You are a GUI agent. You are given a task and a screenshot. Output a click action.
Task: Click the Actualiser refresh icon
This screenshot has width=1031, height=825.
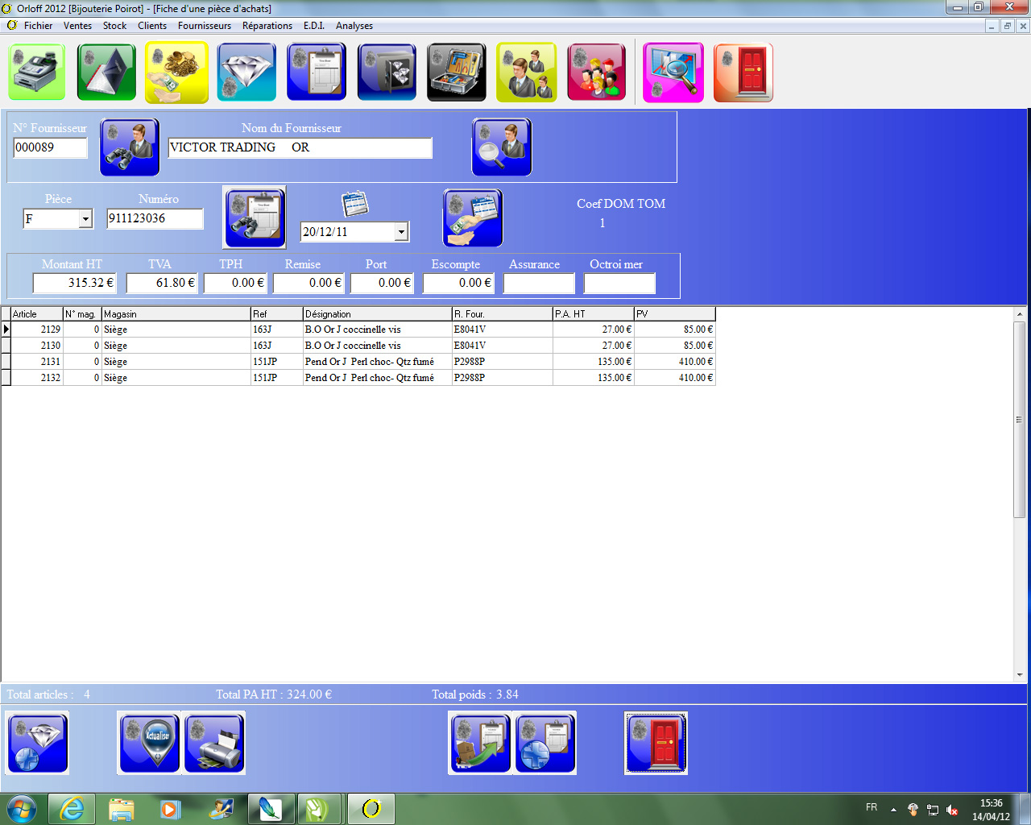[150, 743]
